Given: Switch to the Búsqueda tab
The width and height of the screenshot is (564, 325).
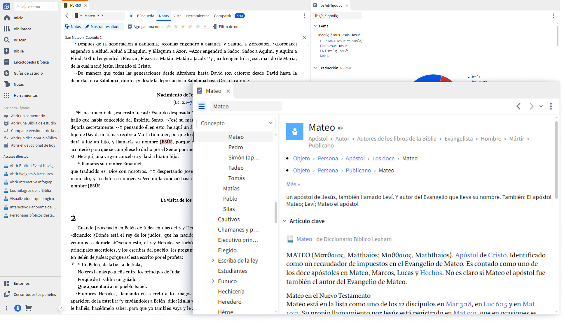Looking at the screenshot, I should click(145, 16).
